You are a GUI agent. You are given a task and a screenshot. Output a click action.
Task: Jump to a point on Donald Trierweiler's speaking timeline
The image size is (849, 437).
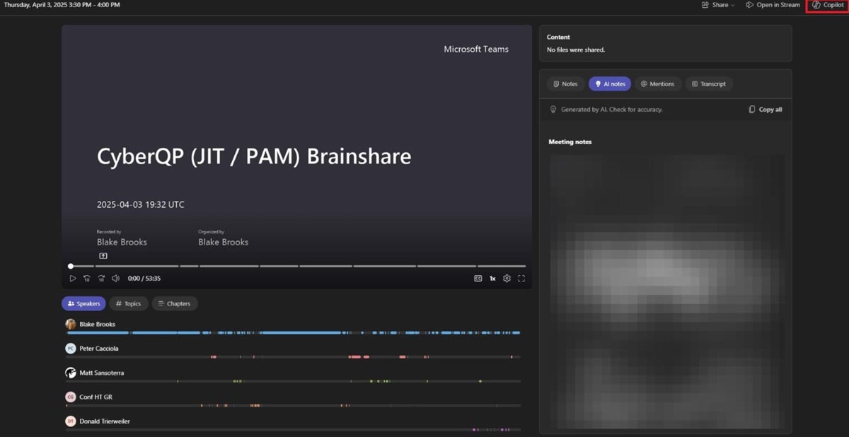click(x=293, y=429)
